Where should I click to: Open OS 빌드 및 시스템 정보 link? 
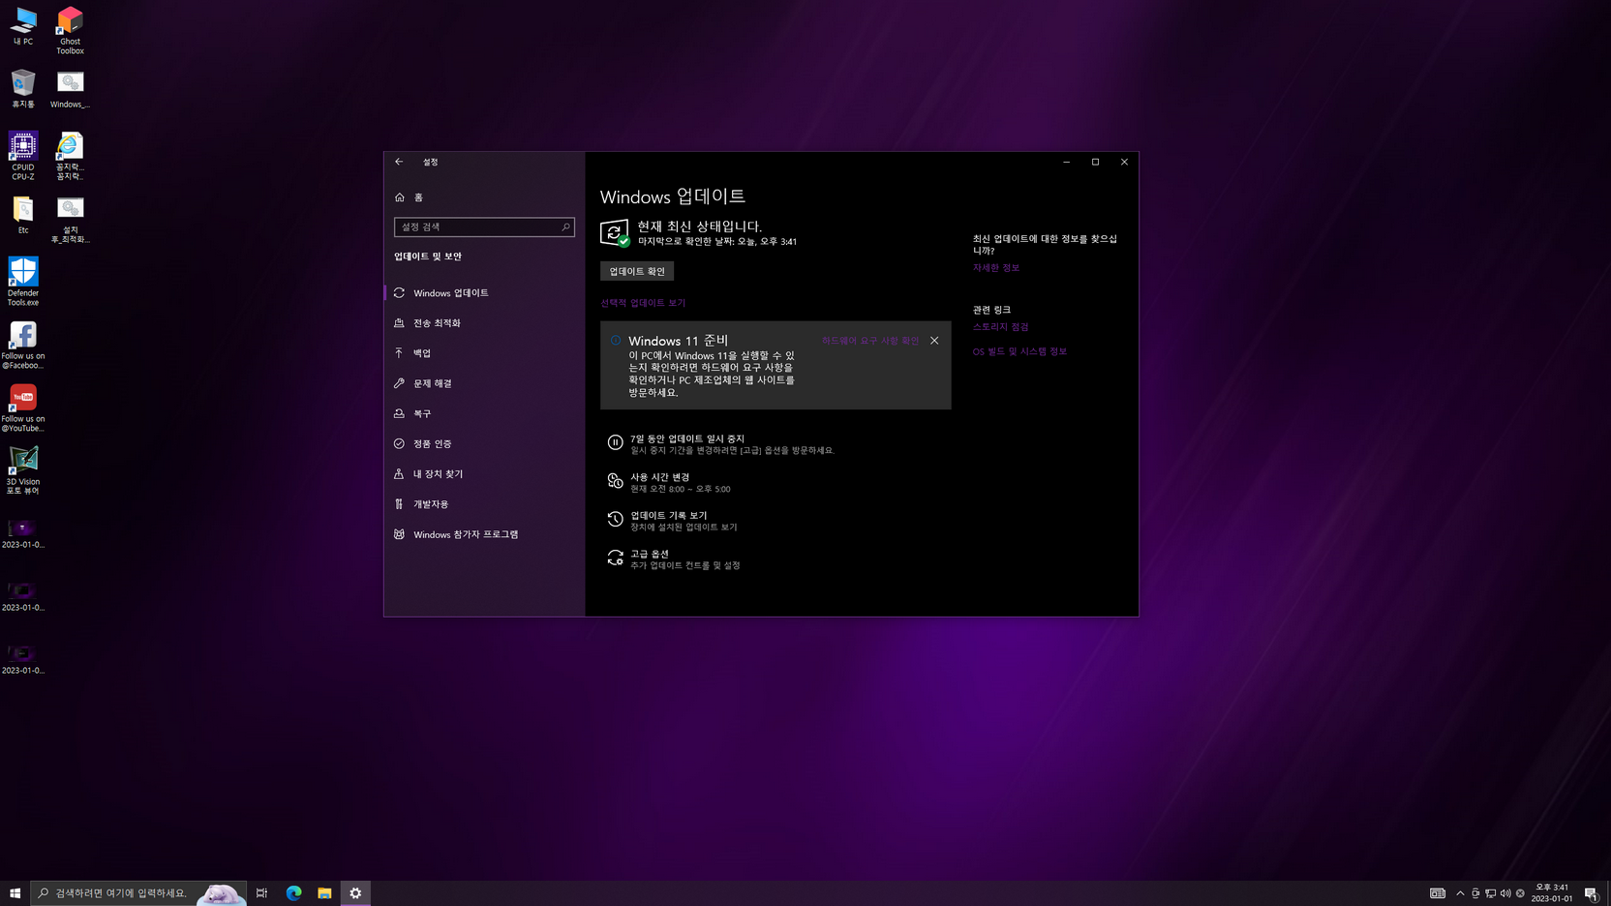coord(1019,351)
